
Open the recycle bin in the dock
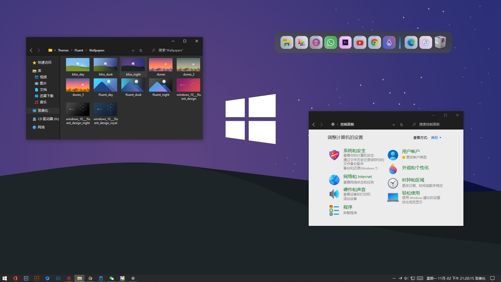point(440,43)
